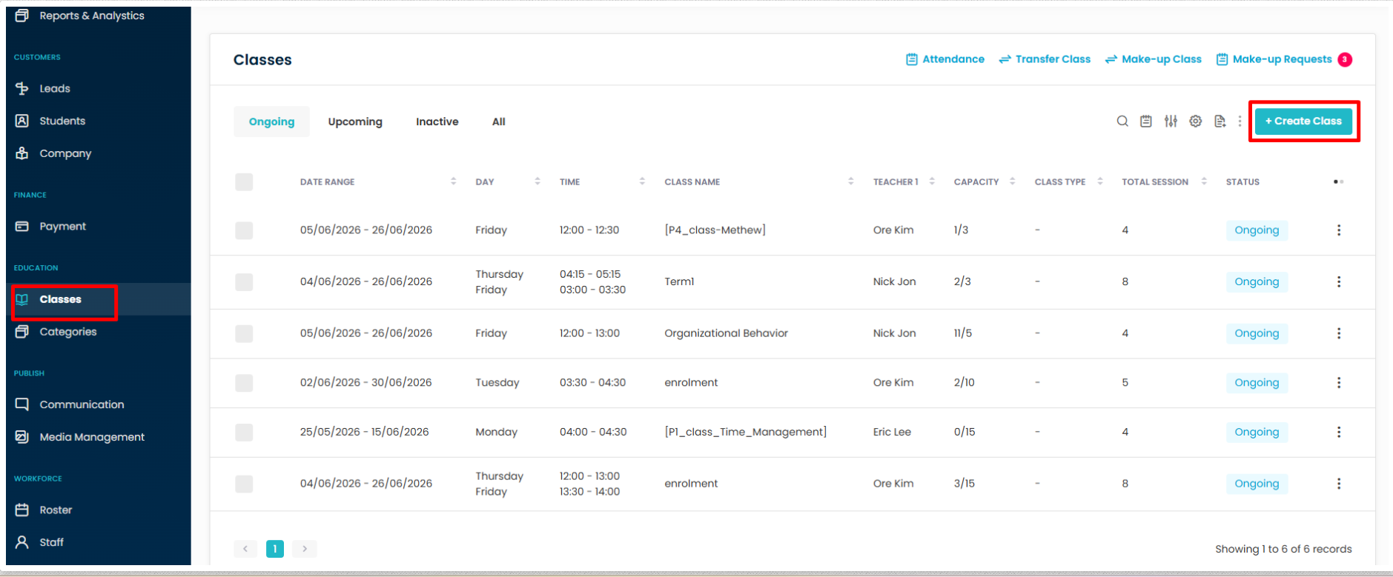Open row actions for Term1 class
The height and width of the screenshot is (577, 1393).
(1339, 282)
